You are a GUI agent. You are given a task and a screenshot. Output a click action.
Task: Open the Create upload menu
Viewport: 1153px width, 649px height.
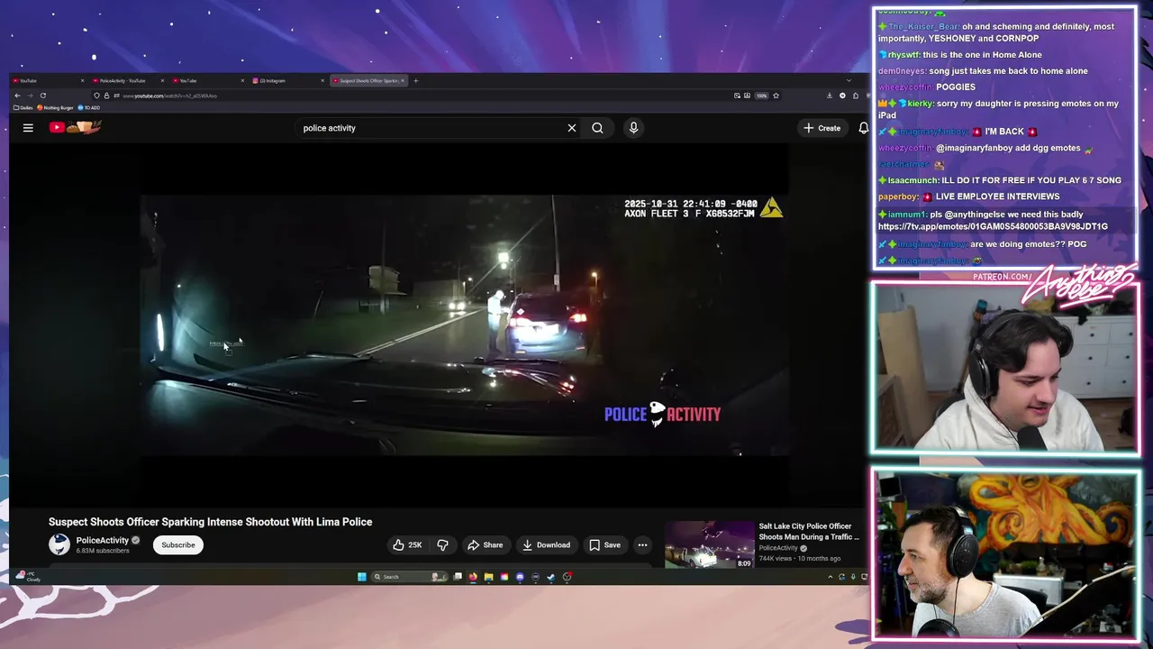click(x=822, y=128)
